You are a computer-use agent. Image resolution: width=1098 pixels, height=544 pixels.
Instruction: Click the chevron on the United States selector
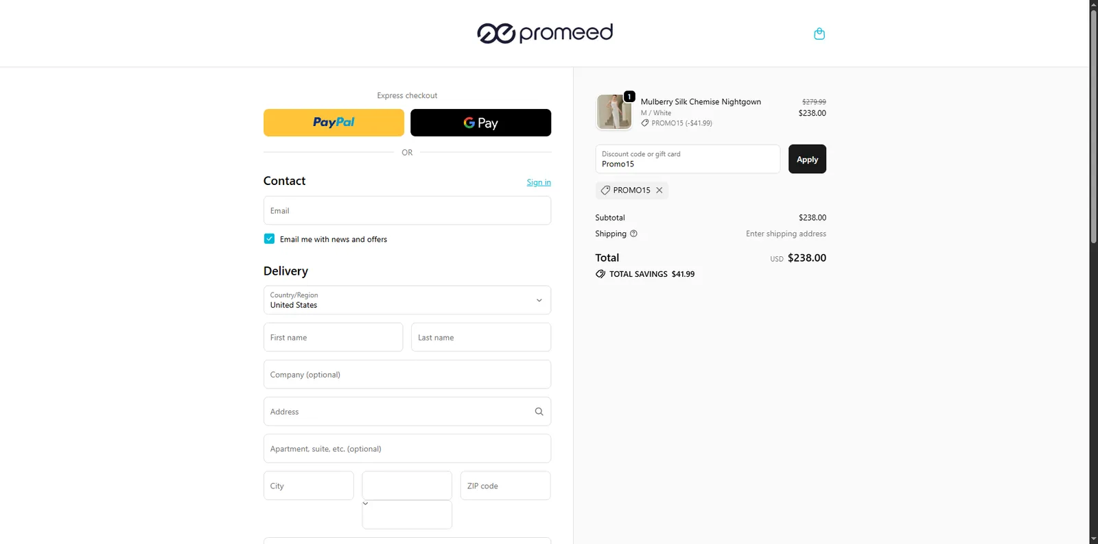point(539,300)
